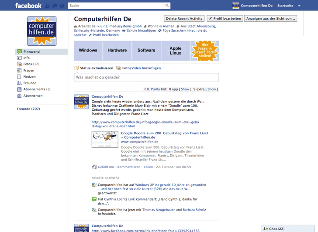Click the Fotos sidebar icon
The image size is (318, 232).
(19, 64)
